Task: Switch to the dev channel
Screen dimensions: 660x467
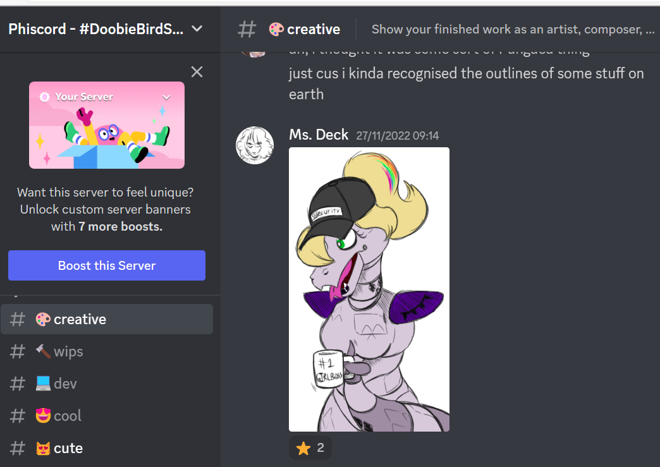Action: tap(107, 384)
